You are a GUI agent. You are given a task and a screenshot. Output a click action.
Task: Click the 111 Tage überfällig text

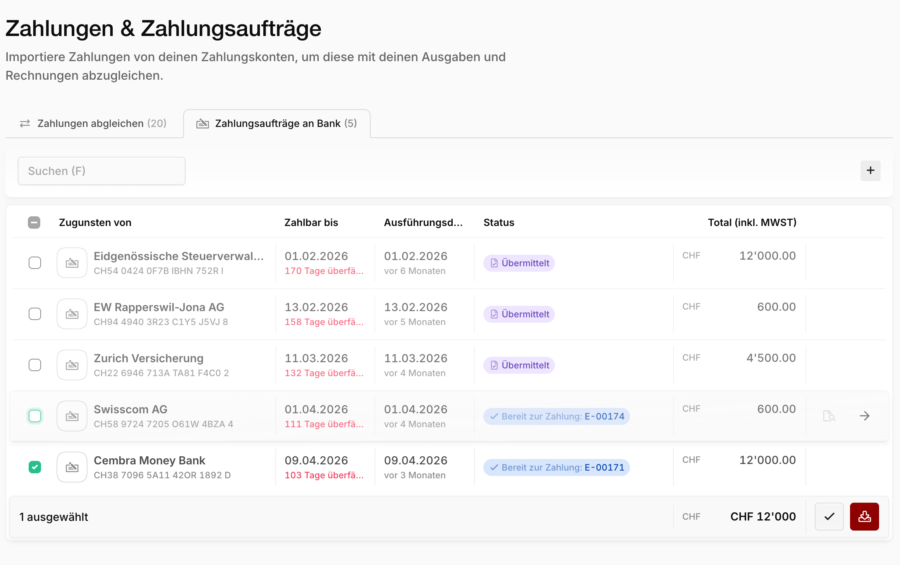click(324, 424)
